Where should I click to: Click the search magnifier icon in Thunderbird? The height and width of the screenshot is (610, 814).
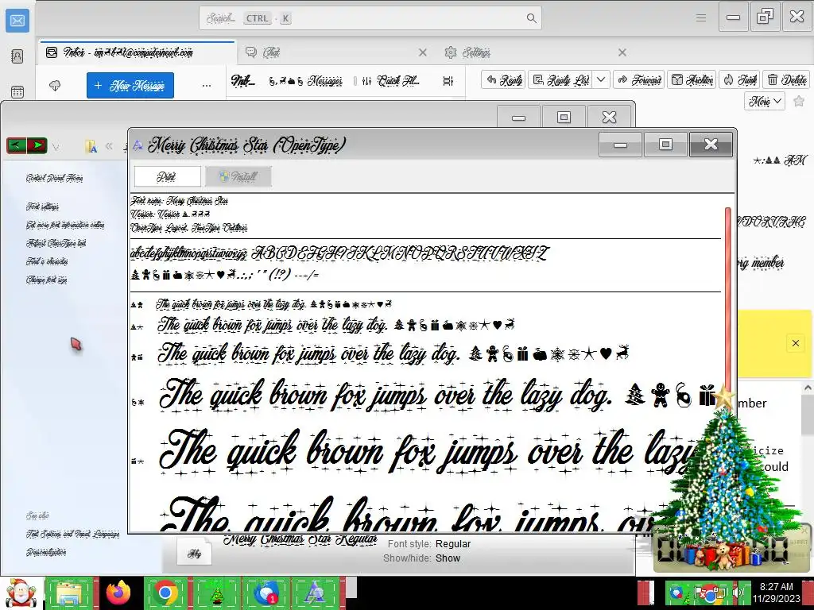click(x=531, y=18)
